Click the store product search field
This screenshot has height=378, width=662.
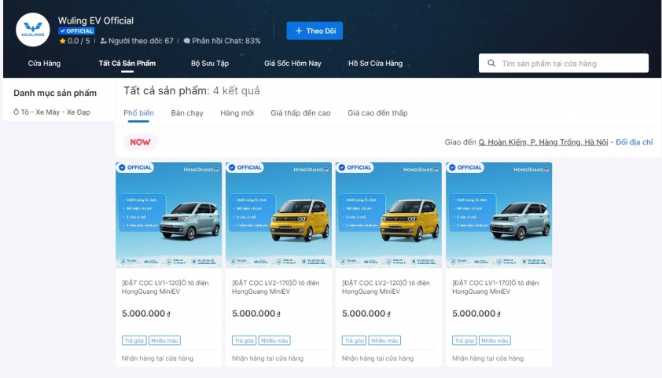[564, 64]
